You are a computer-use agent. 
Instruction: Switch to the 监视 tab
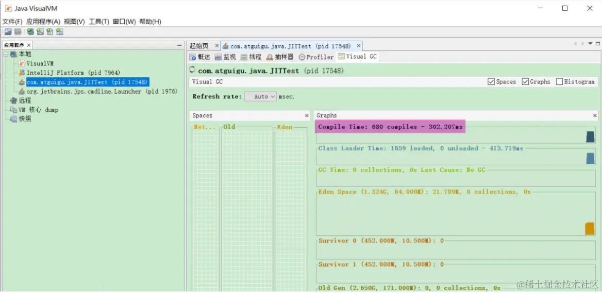(225, 57)
